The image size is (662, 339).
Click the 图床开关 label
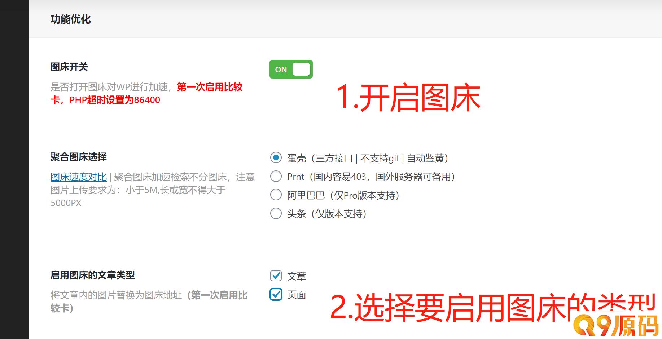click(69, 67)
